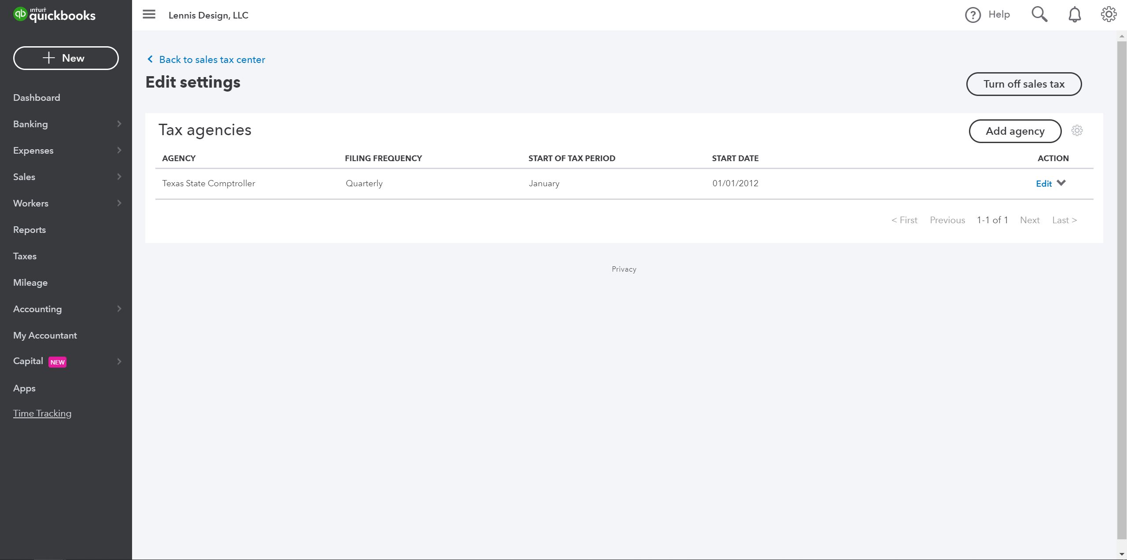1127x560 pixels.
Task: Click the Tax agencies table gear icon
Action: [x=1077, y=131]
